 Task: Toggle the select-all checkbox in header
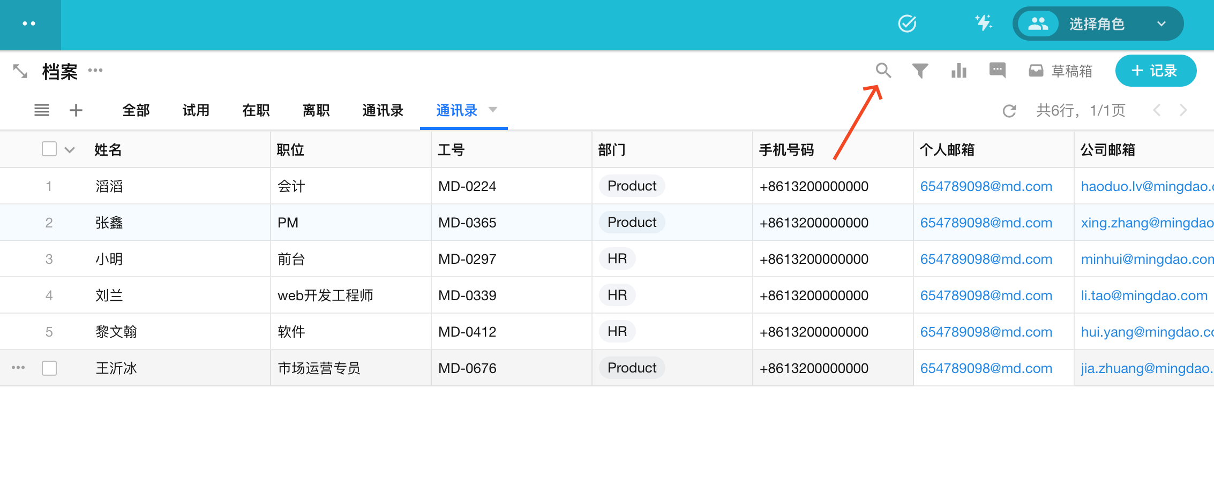coord(49,149)
